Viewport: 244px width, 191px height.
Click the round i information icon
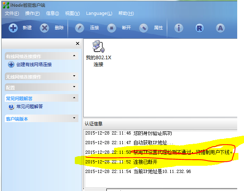point(179,28)
